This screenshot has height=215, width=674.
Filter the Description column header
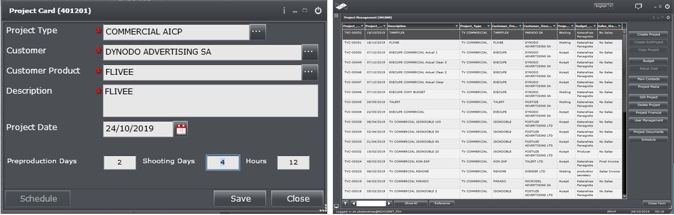point(457,26)
